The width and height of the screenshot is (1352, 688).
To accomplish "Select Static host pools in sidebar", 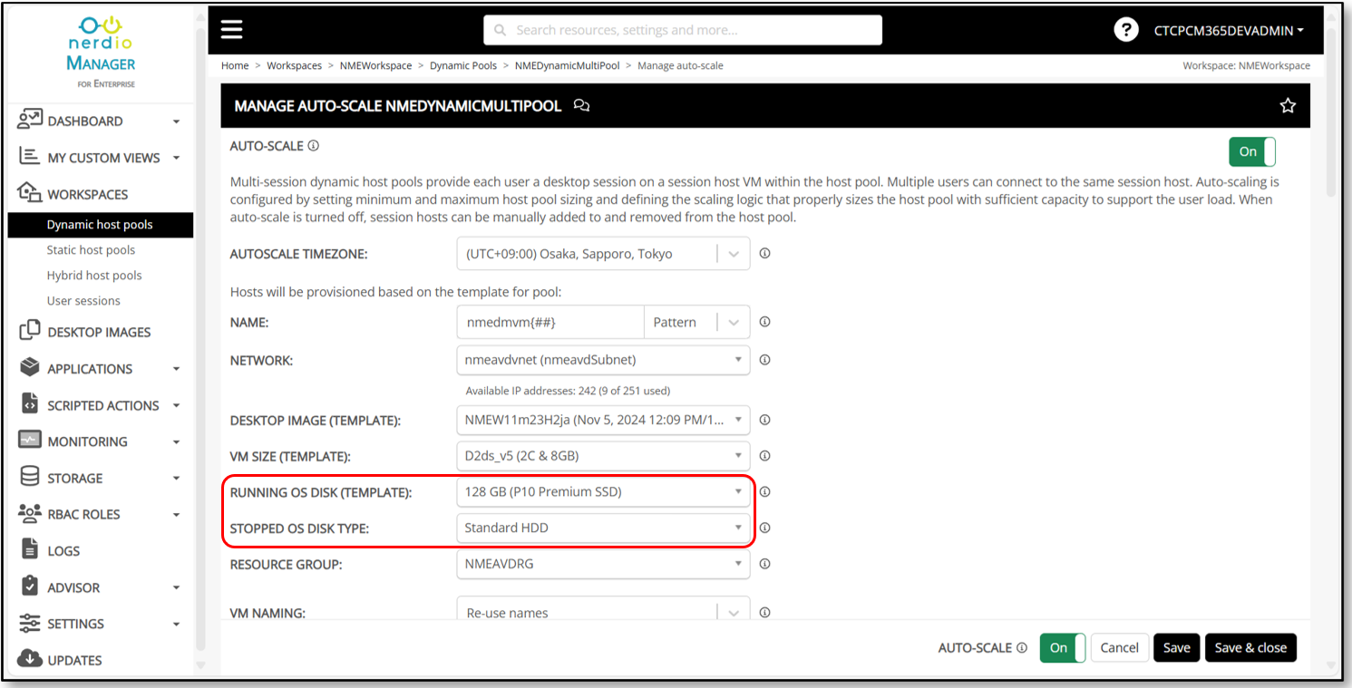I will (x=91, y=250).
